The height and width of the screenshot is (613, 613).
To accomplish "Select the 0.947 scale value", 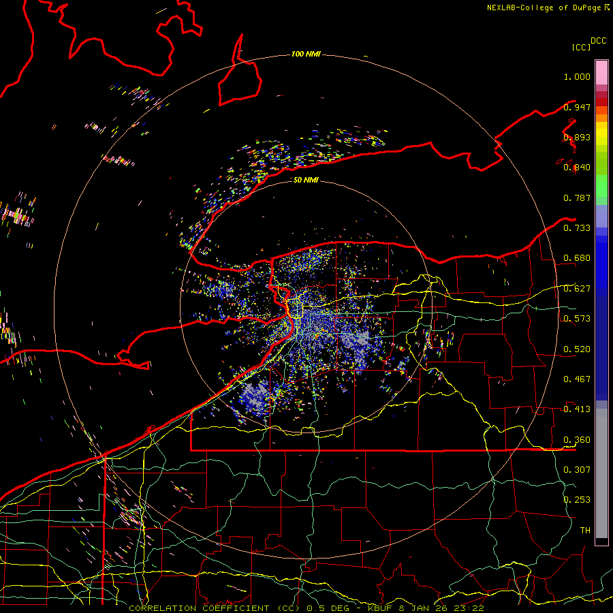I will point(577,107).
